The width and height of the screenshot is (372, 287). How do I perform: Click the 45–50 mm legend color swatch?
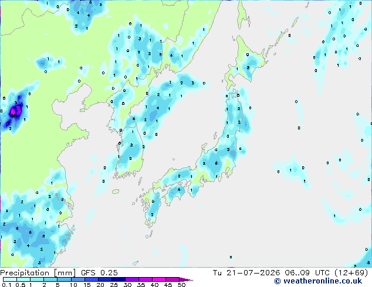point(173,279)
